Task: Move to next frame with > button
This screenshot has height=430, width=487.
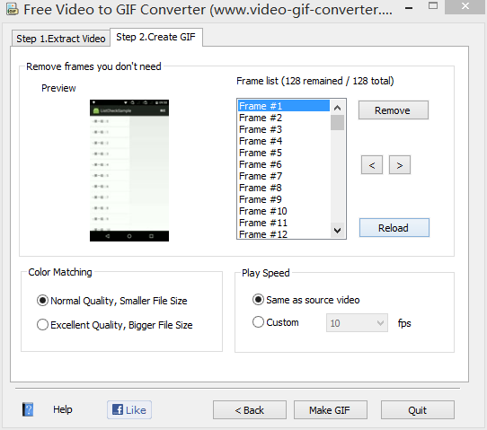Action: pos(400,165)
